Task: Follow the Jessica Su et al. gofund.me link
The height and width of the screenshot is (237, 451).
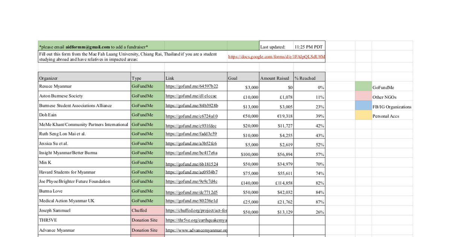Action: pos(191,144)
